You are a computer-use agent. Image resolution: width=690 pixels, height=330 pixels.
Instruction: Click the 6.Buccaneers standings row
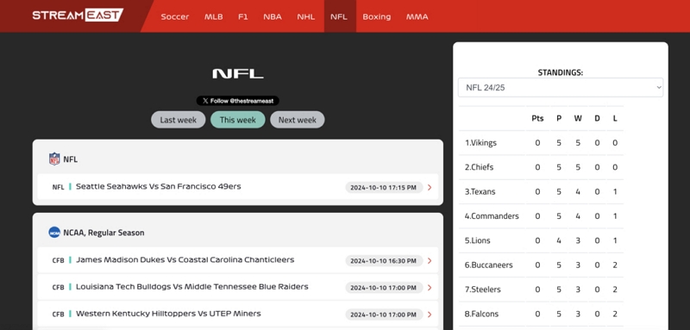[x=542, y=265]
